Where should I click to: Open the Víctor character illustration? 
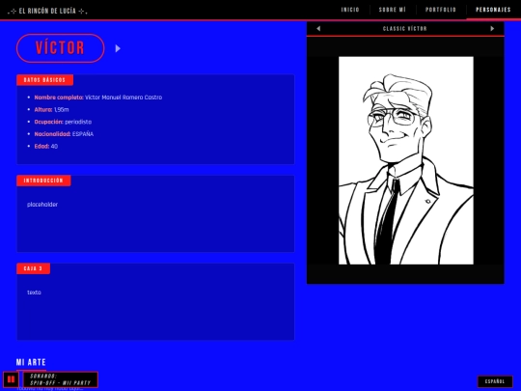coord(405,160)
